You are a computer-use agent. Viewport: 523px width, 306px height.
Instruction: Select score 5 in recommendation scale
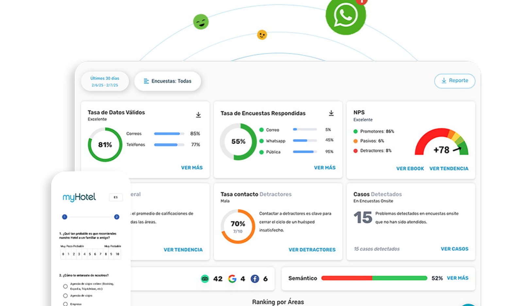point(90,254)
